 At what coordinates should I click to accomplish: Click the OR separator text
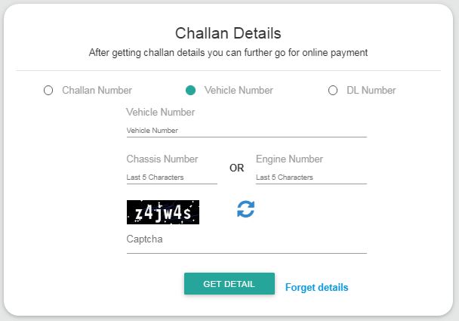pyautogui.click(x=236, y=168)
